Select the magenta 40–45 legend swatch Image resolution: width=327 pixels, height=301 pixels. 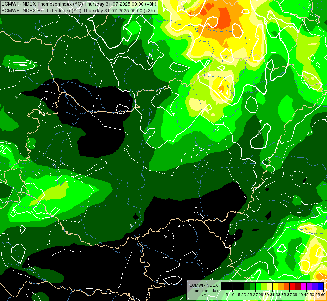(304, 286)
